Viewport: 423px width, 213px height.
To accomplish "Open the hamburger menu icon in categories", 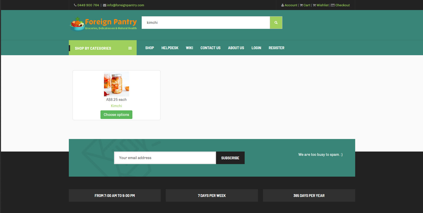I will coord(130,48).
